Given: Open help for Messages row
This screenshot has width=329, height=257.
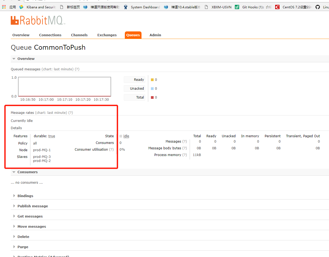Looking at the screenshot, I should (x=185, y=141).
